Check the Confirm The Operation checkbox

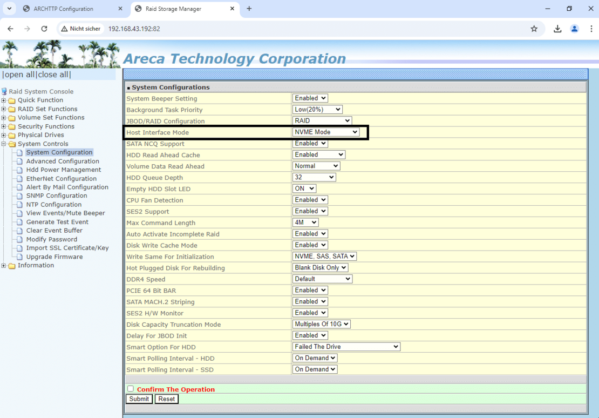point(131,389)
